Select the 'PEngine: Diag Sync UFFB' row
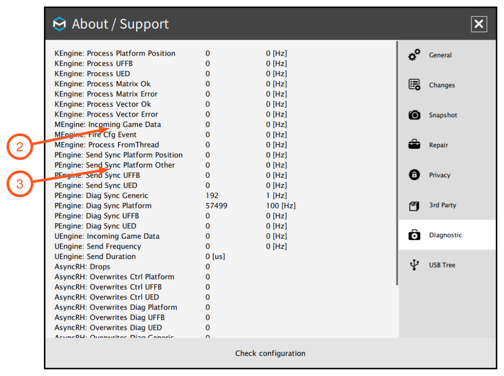This screenshot has width=504, height=376. click(171, 216)
